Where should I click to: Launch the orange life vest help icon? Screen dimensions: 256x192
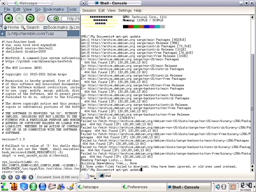click(14, 186)
